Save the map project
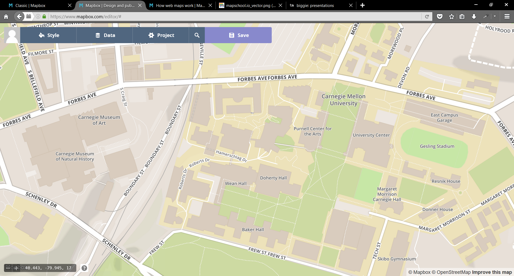This screenshot has height=276, width=514. click(238, 35)
